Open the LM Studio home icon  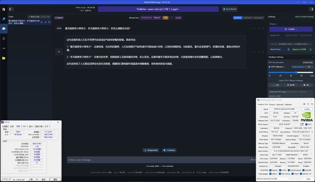pos(3,9)
